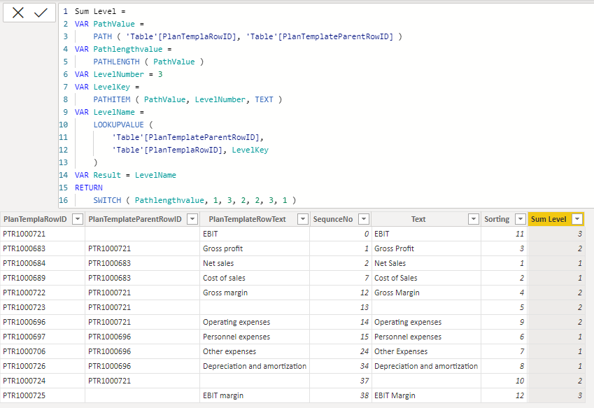
Task: Select SequnceNo value 24
Action: (x=341, y=351)
